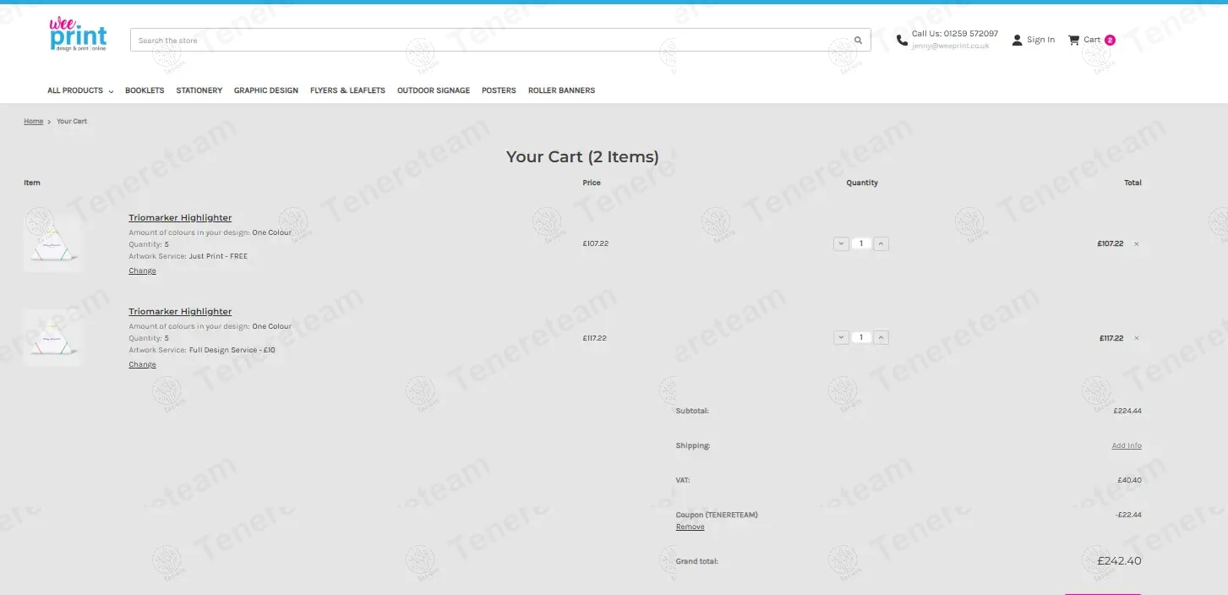Click the Your Cart breadcrumb
1228x595 pixels.
pyautogui.click(x=72, y=122)
